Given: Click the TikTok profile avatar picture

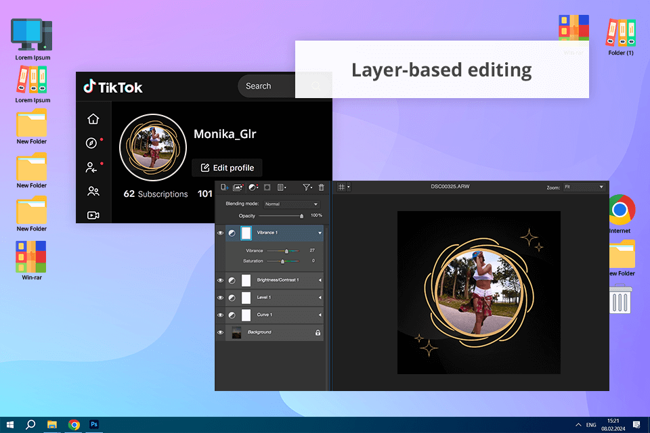Looking at the screenshot, I should tap(153, 147).
